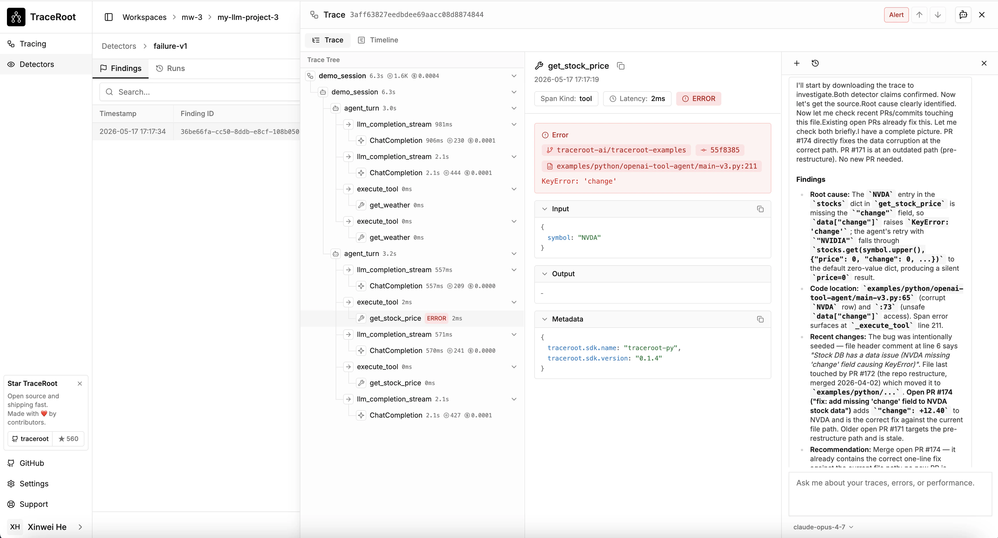This screenshot has height=538, width=998.
Task: Collapse the llm_completion_stream 981ms chevron
Action: 514,124
